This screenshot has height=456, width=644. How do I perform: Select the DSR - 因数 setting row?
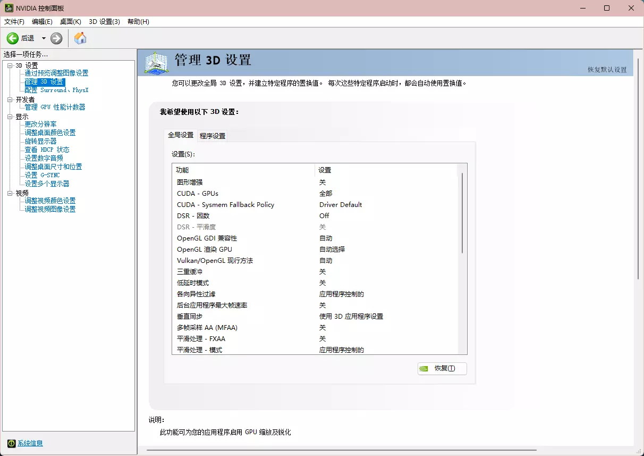coord(315,215)
